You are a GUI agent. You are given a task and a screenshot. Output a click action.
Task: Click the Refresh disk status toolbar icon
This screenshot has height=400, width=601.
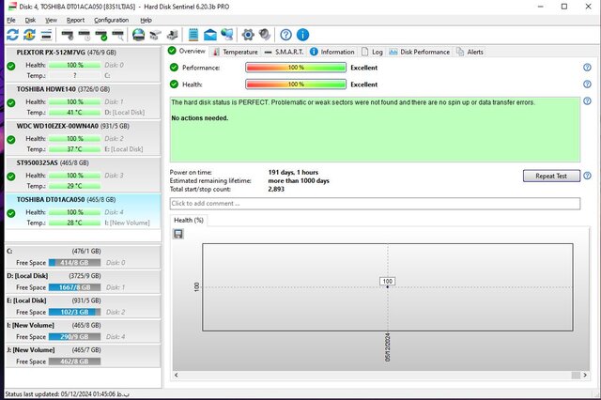click(x=12, y=35)
